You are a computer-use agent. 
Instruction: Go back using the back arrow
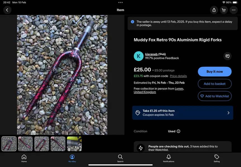pos(7,10)
